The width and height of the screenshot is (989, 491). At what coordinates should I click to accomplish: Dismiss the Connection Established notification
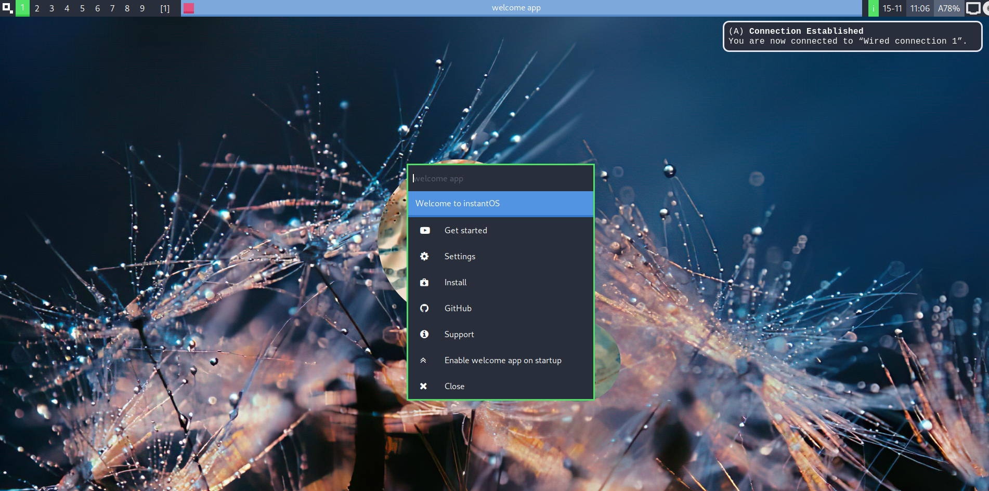pos(852,36)
